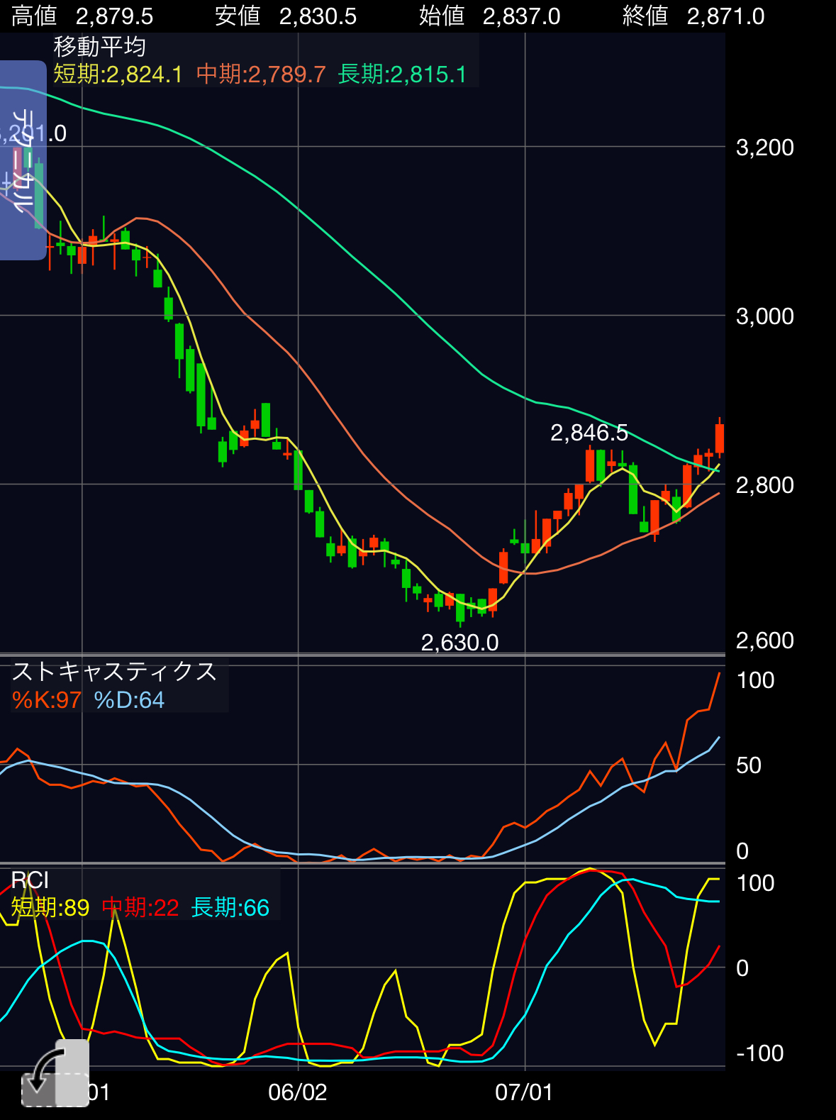
Task: Select the 中期:2,789.7 moving average value
Action: (261, 74)
